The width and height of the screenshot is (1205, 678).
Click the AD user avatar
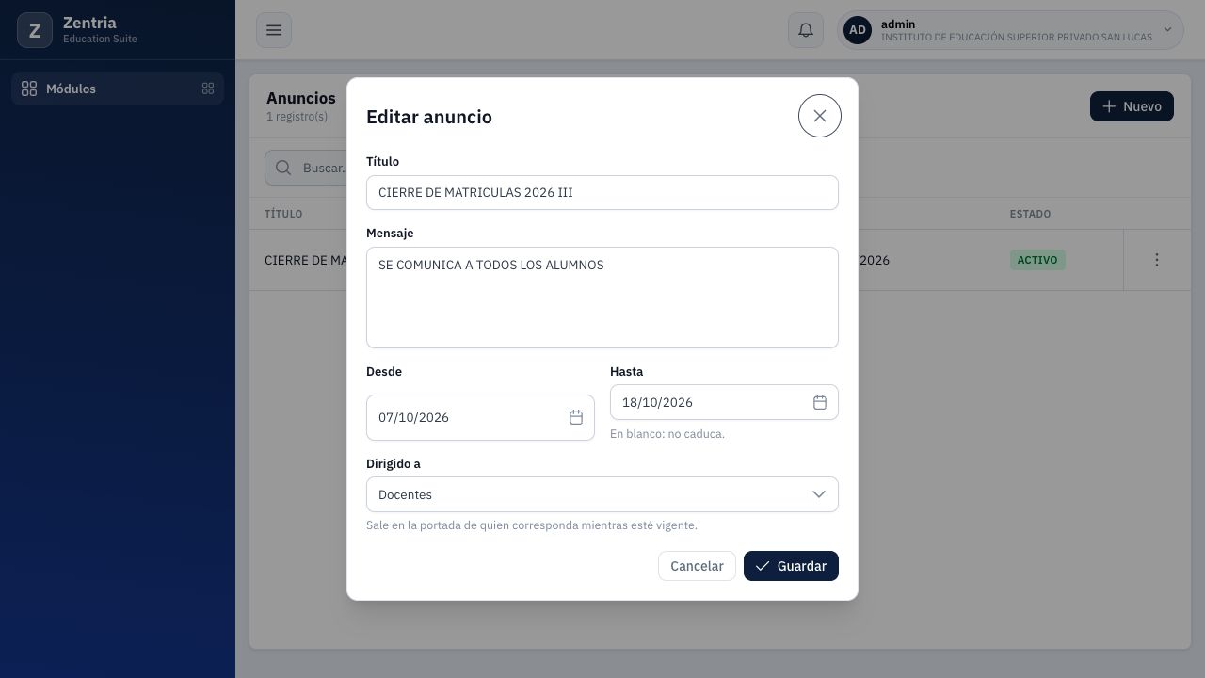point(858,30)
